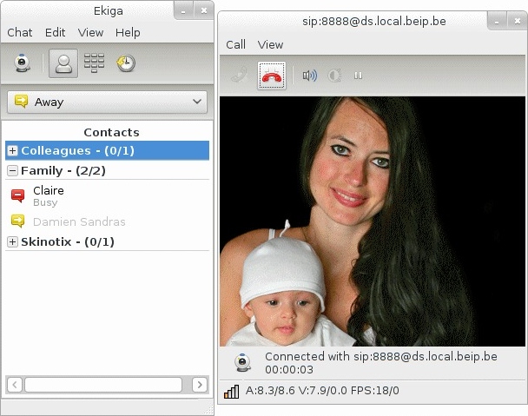Expand the Skinotix group
Image resolution: width=528 pixels, height=416 pixels.
pyautogui.click(x=12, y=241)
